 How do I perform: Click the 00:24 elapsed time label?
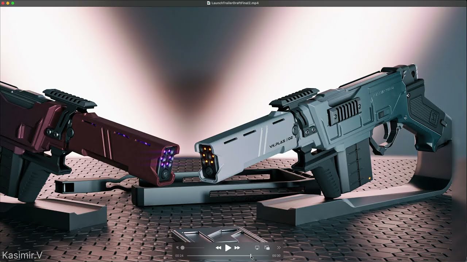point(179,256)
